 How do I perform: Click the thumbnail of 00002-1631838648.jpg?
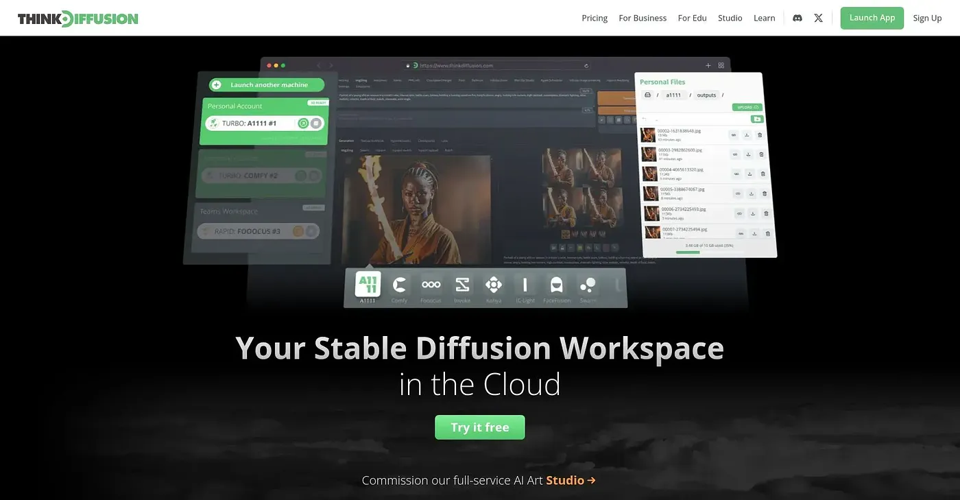[648, 135]
